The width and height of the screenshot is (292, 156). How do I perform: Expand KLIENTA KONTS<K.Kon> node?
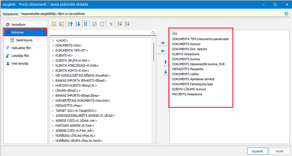point(53,71)
